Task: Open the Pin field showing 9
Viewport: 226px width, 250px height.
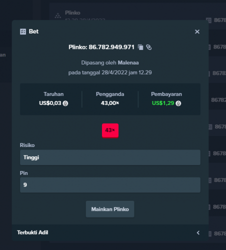Action: [x=110, y=185]
